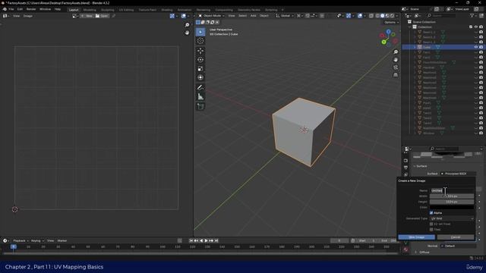Click the blue Z axis on navigation gizmo
The width and height of the screenshot is (486, 273).
(388, 32)
